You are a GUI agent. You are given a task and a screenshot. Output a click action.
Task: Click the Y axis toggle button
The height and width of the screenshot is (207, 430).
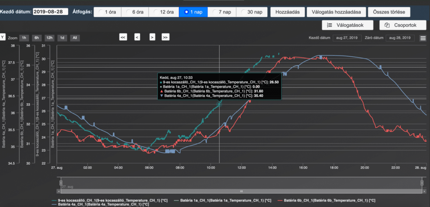click(x=2, y=37)
